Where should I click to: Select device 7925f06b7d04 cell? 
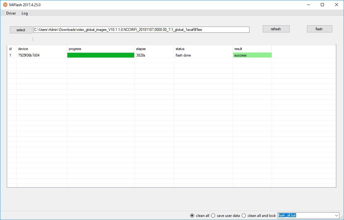(x=42, y=55)
